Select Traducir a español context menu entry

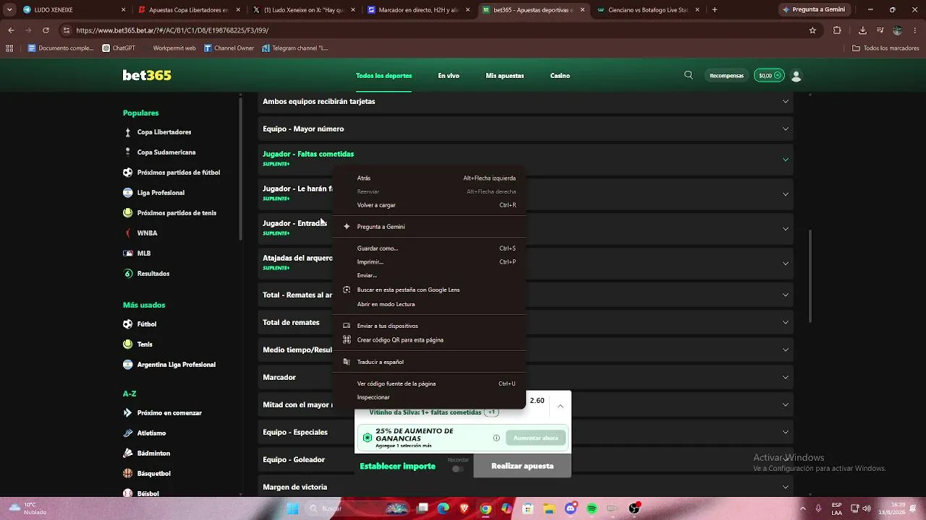coord(429,362)
